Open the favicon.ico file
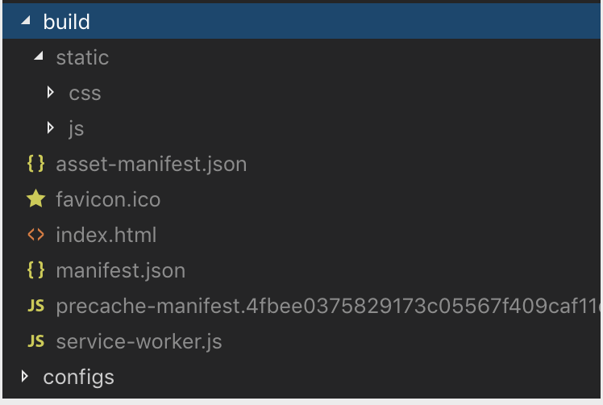Screen dimensions: 603x405 (108, 199)
